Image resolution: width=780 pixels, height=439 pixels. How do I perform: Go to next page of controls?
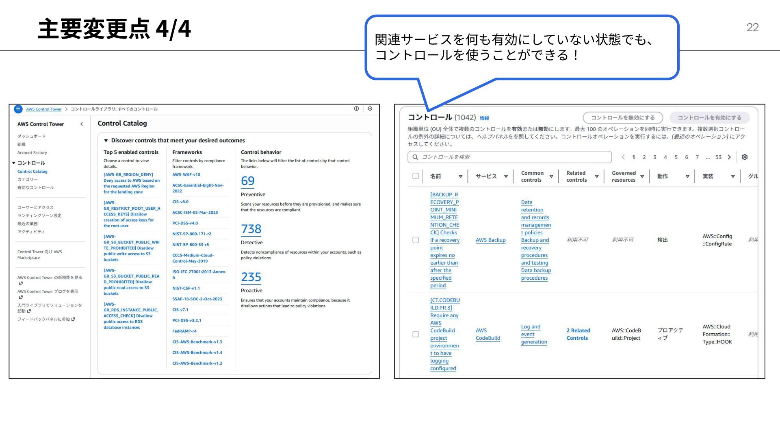click(729, 157)
